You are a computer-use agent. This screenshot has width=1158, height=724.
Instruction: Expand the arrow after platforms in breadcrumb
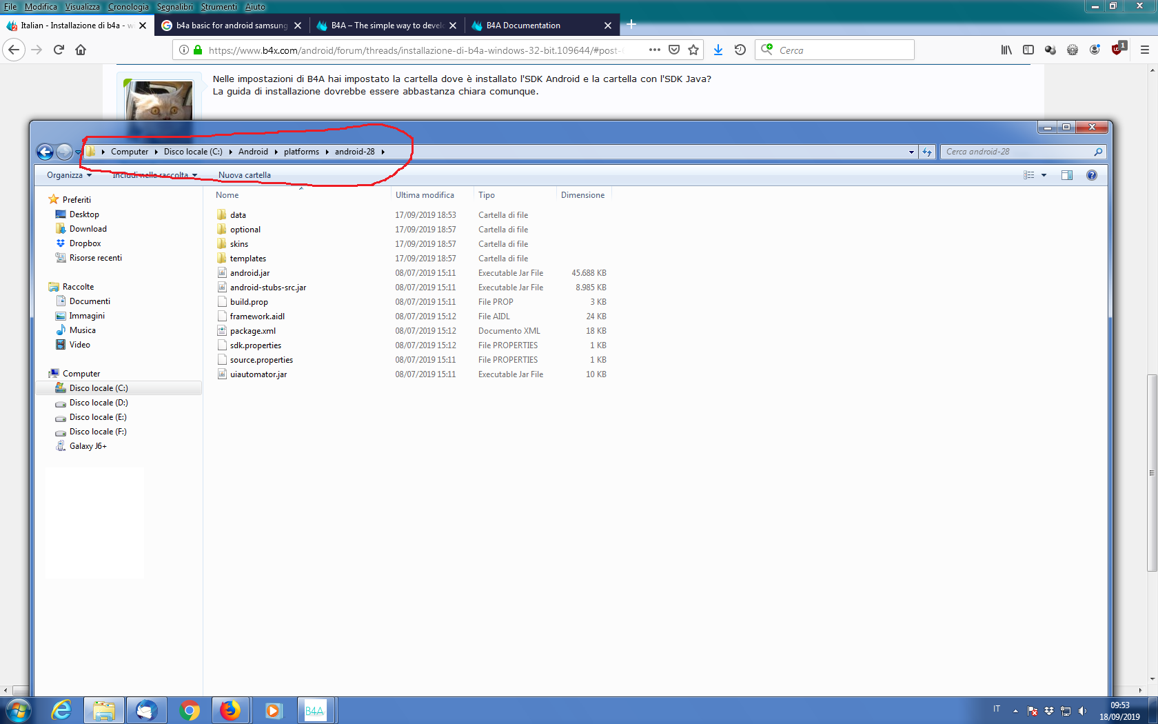[327, 152]
